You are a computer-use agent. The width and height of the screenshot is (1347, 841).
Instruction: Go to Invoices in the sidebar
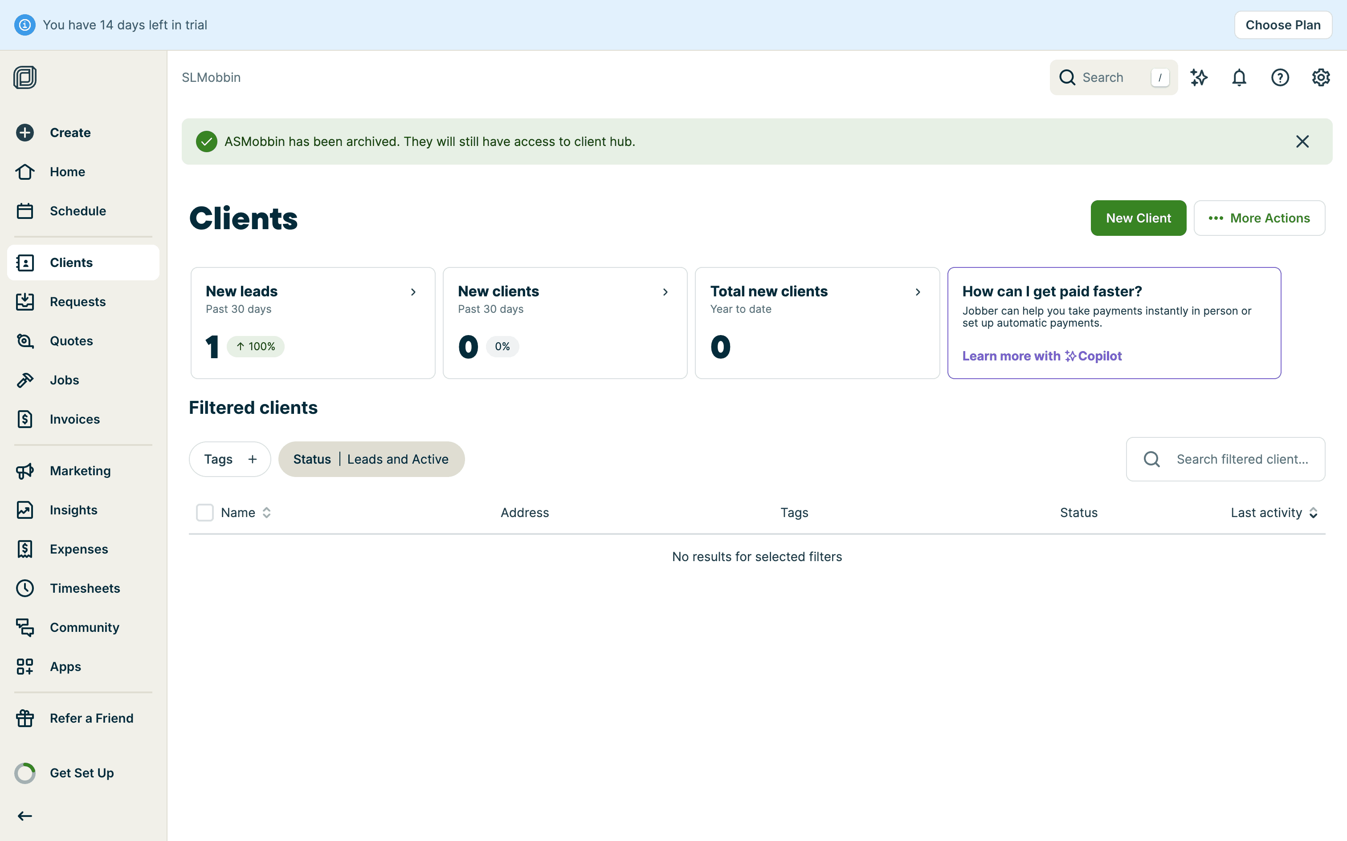(x=74, y=419)
